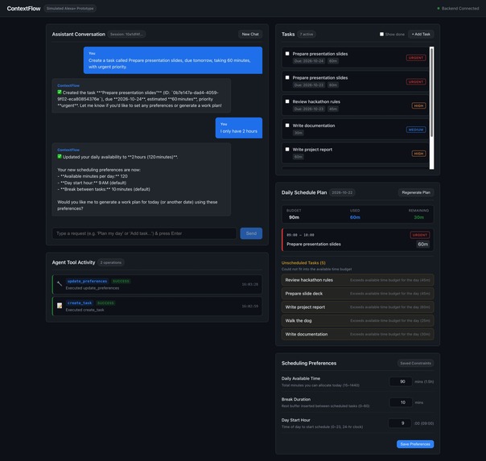Click the MEDIUM badge on Write documentation
This screenshot has height=461, width=486.
click(x=416, y=130)
